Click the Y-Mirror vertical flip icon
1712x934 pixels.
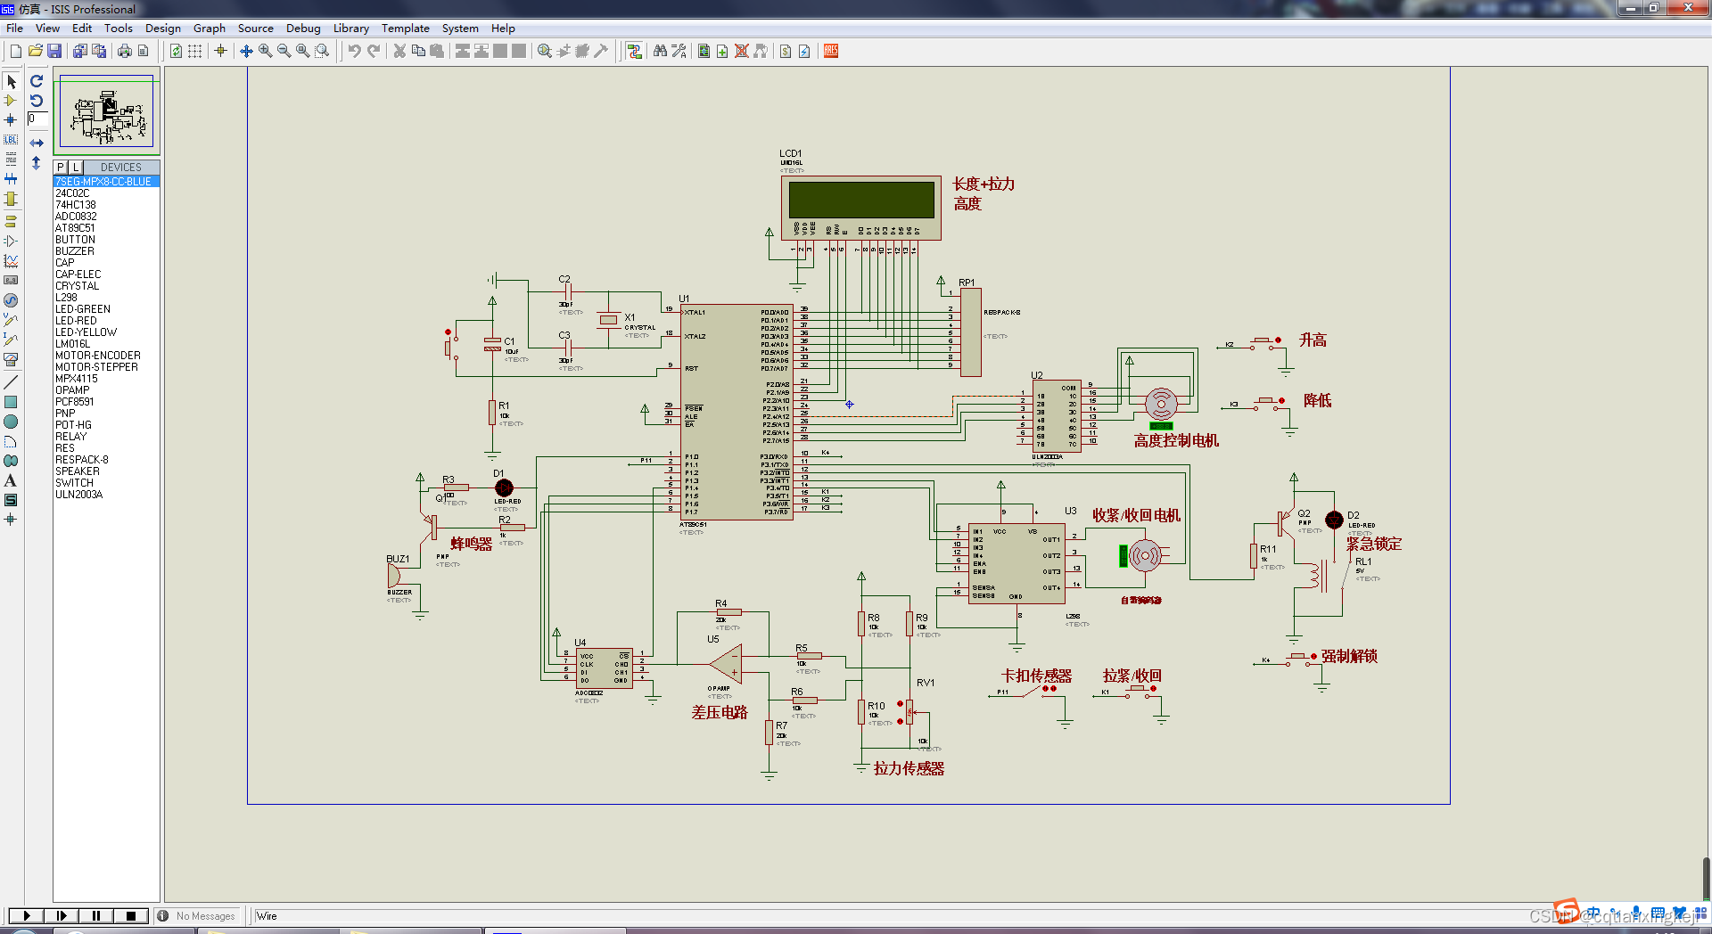coord(37,163)
